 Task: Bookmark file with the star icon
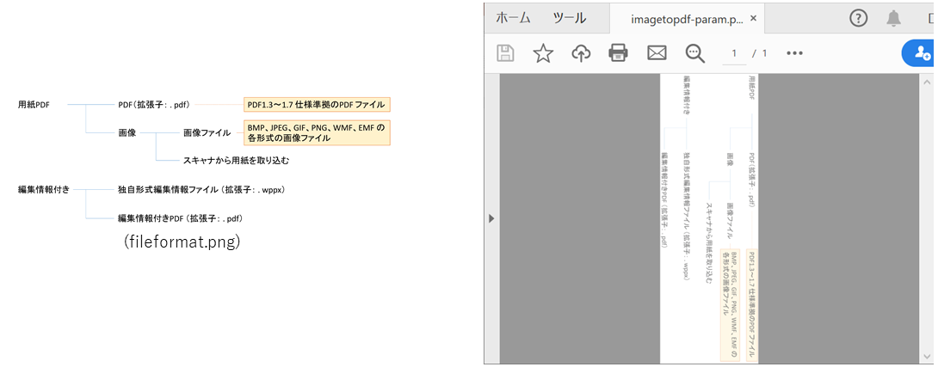pos(543,53)
